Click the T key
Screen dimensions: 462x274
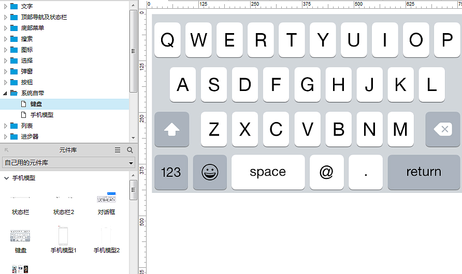[292, 40]
